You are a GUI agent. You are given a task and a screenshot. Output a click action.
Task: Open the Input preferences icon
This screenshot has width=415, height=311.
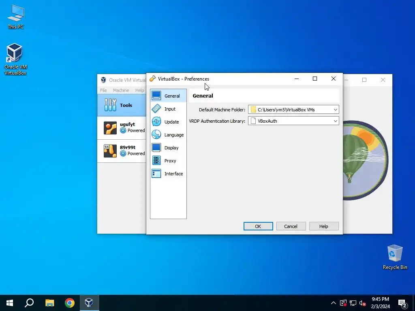(x=156, y=109)
